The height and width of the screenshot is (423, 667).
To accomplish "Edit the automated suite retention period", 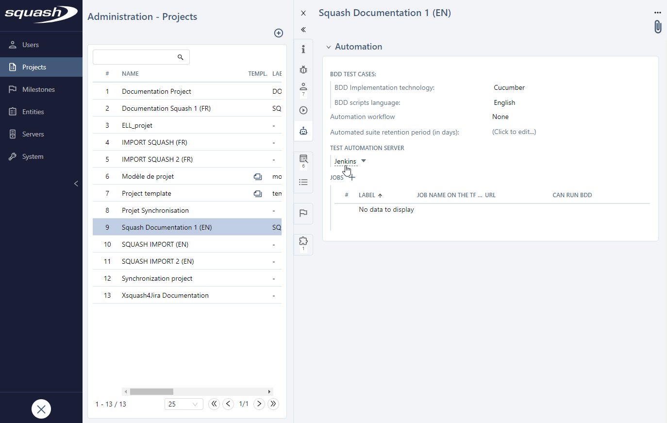I will (x=514, y=132).
